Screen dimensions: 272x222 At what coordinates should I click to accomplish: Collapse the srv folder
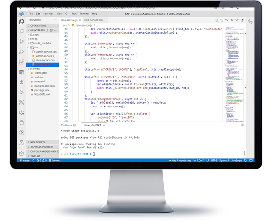[x=43, y=47]
